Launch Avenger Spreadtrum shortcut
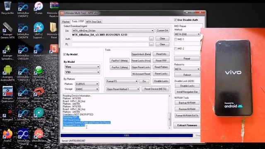265x149 pixels. coord(7,53)
